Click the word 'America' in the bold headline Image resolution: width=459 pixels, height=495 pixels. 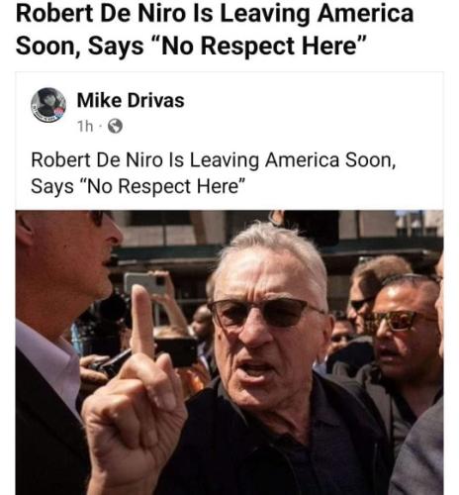365,13
